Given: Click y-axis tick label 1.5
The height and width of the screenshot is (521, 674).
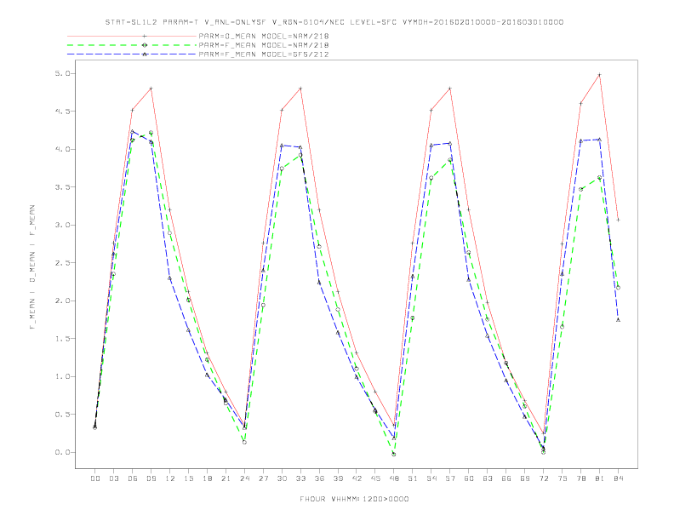Looking at the screenshot, I should (62, 338).
